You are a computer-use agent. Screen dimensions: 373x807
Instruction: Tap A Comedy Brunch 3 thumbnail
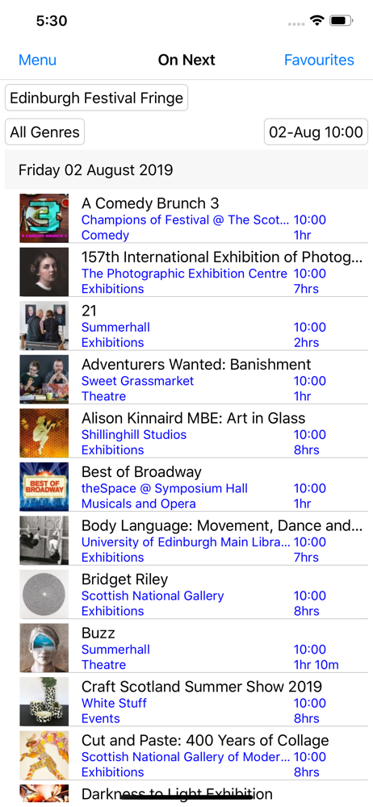44,218
